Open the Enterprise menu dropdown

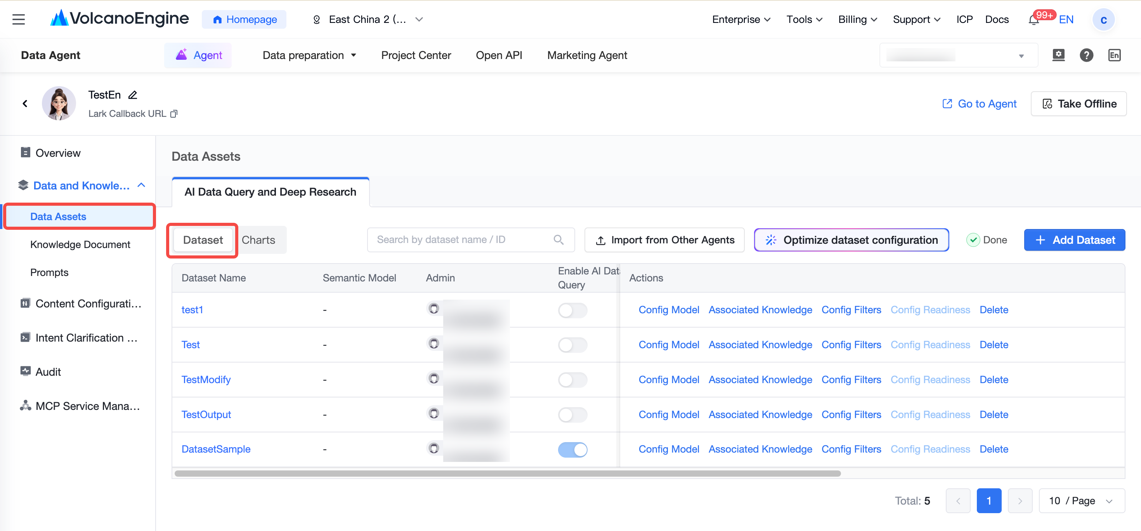(x=741, y=19)
